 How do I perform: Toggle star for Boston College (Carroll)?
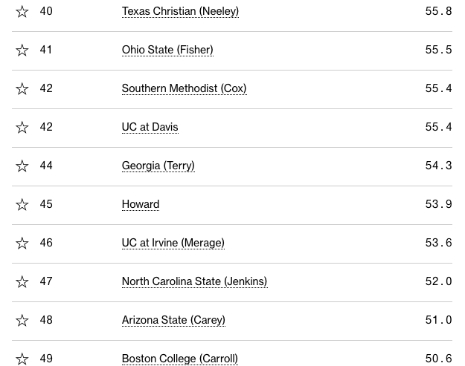[x=22, y=359]
